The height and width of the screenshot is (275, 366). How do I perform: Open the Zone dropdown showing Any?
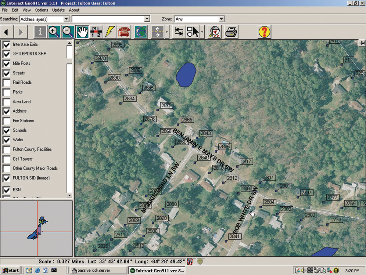pyautogui.click(x=222, y=19)
